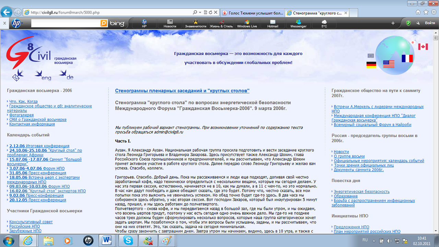Open Windows Start button
The image size is (439, 247).
pyautogui.click(x=8, y=241)
